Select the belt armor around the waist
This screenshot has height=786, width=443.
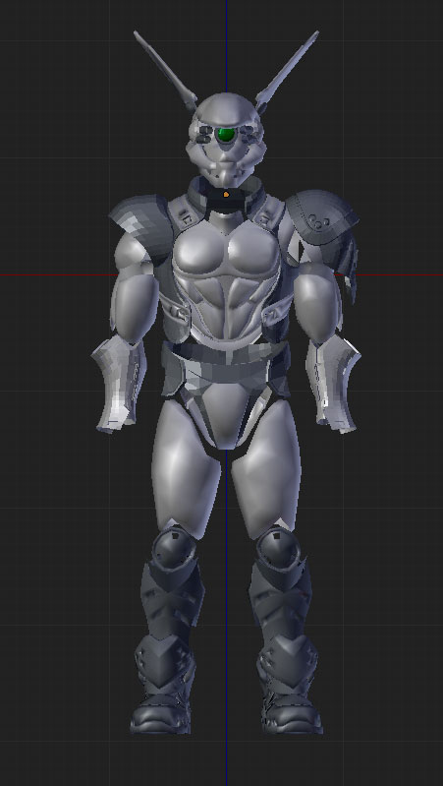pyautogui.click(x=226, y=370)
